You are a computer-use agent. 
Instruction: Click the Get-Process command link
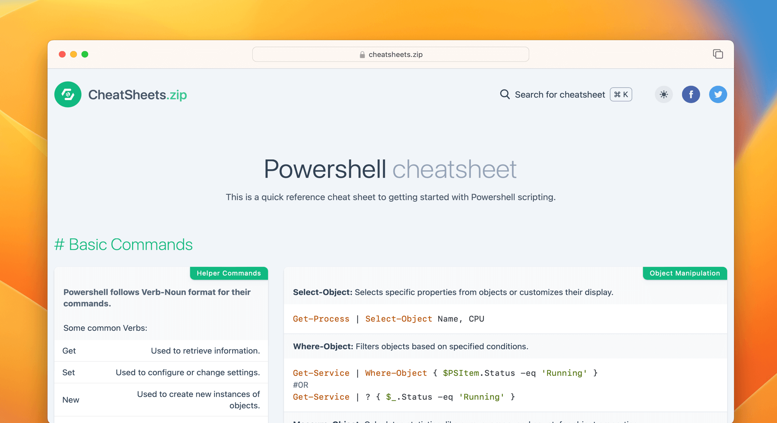[321, 319]
